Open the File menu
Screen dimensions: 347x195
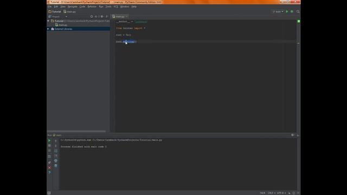coord(49,6)
